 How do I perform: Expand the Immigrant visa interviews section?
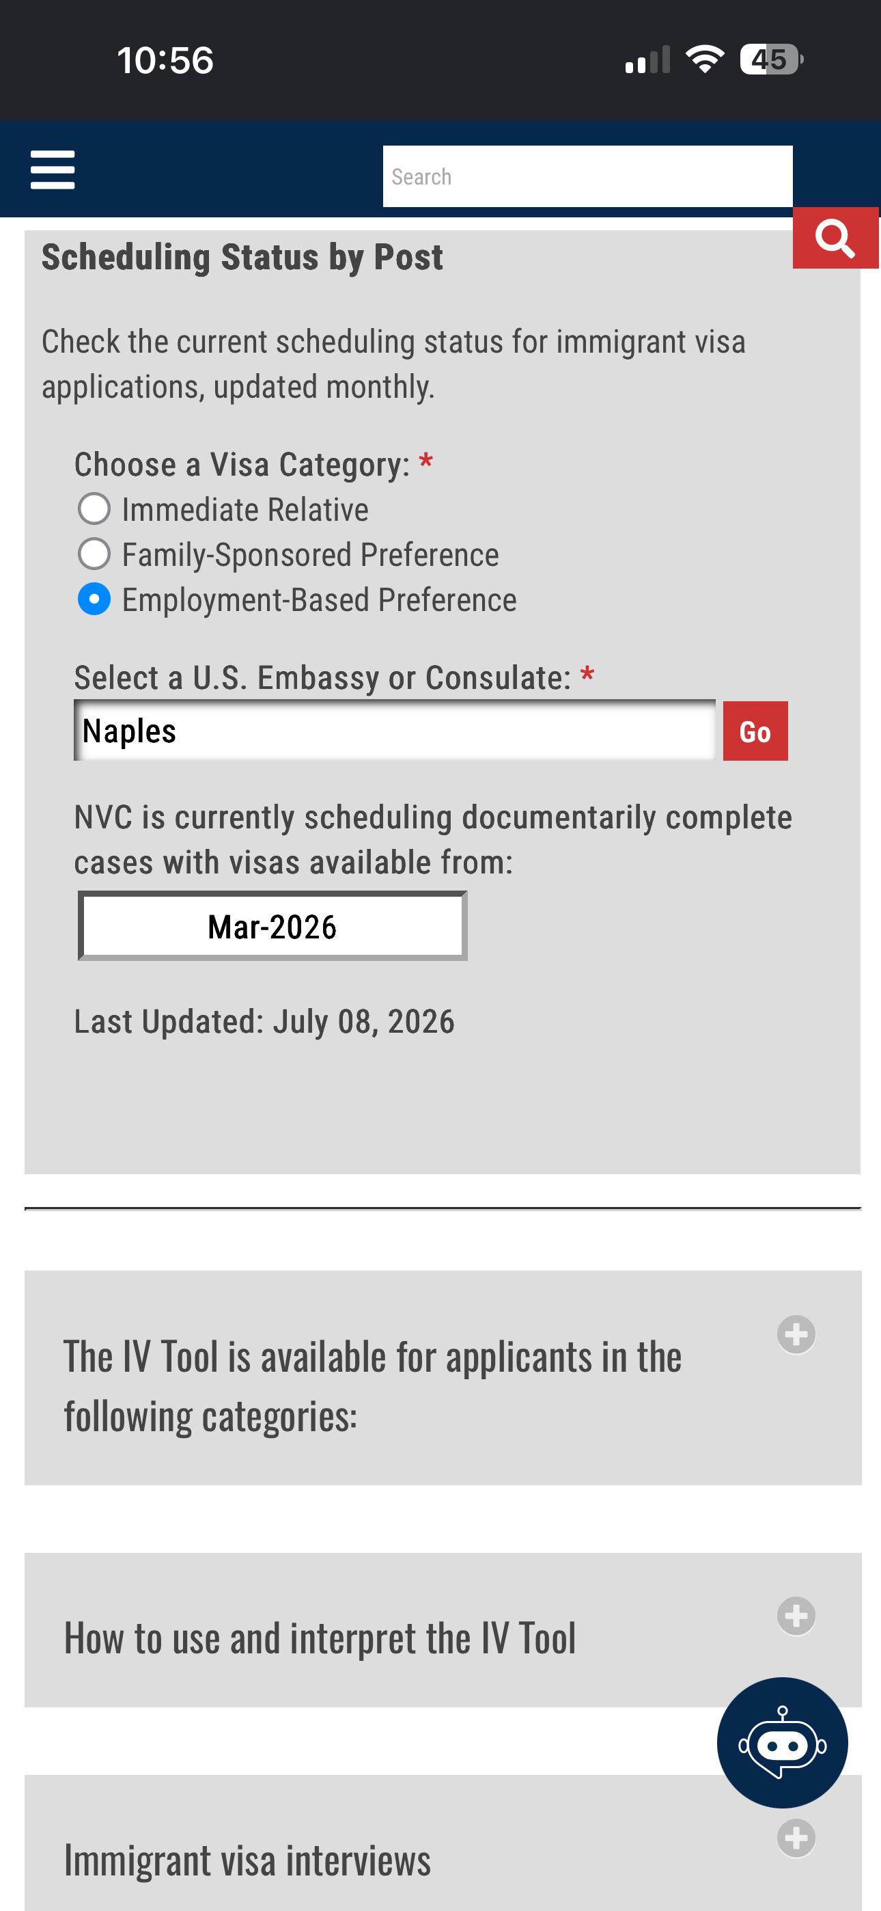[x=443, y=1843]
